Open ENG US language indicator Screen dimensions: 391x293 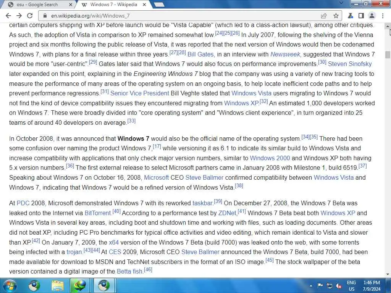click(x=351, y=286)
